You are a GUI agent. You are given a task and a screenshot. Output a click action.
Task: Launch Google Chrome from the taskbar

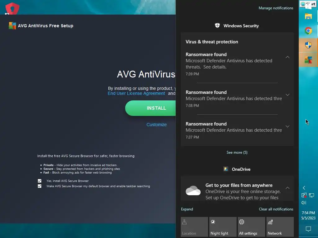308,31
